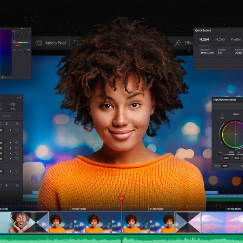
Task: Toggle the first keyframe diamond in inspector
Action: (x=11, y=130)
